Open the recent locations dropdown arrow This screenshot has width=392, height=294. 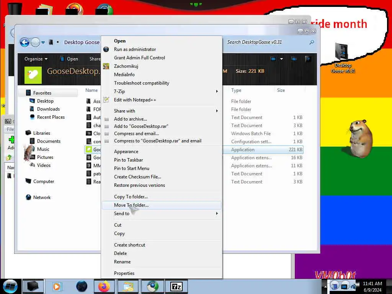[43, 42]
